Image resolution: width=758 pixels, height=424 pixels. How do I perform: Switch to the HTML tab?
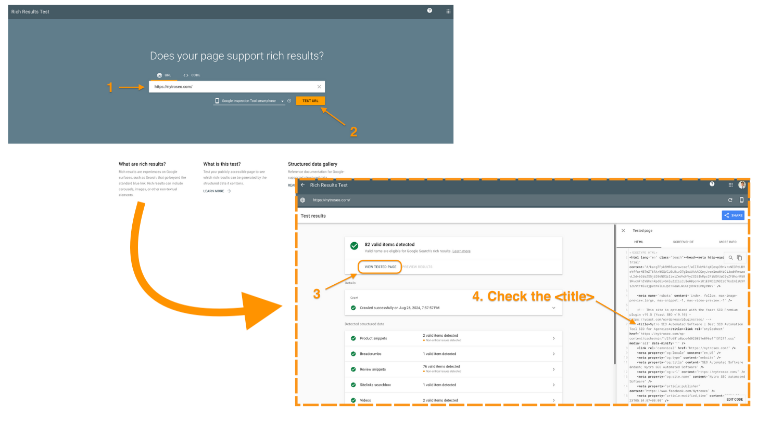(638, 242)
